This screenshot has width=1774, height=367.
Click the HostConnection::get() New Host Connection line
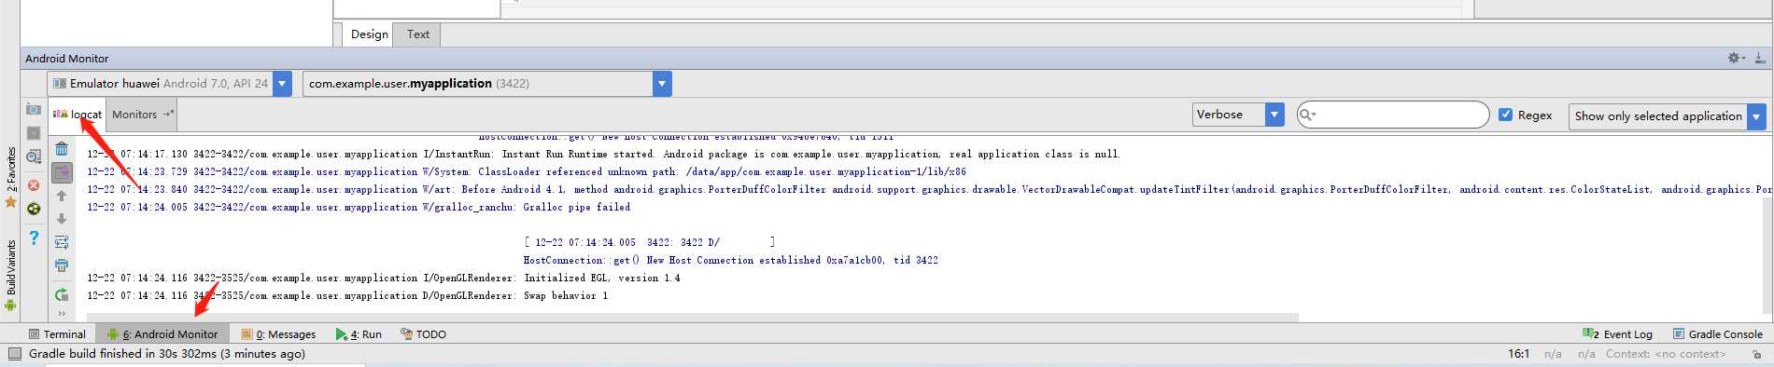point(730,261)
